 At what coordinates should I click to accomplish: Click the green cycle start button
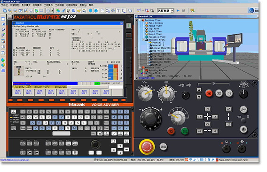coord(185,131)
